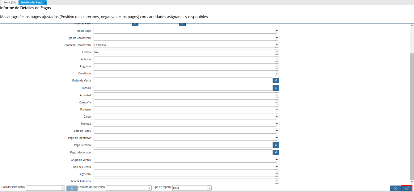Click Pago sin Identificar input field
Image resolution: width=414 pixels, height=192 pixels.
pyautogui.click(x=184, y=138)
